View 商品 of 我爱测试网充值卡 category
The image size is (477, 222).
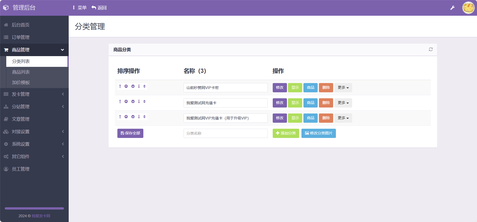click(310, 103)
